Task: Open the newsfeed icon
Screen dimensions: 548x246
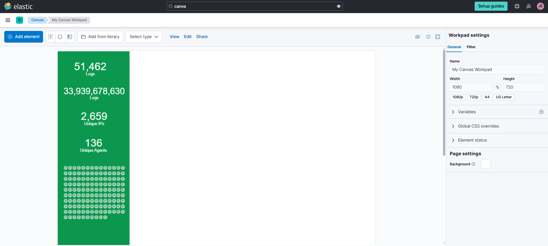Action: (x=529, y=6)
